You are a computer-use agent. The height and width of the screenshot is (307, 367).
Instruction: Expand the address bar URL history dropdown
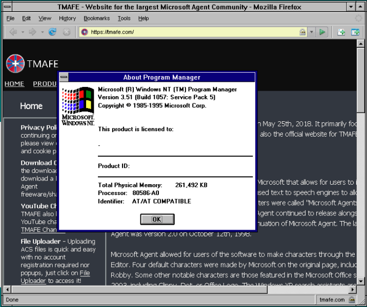[x=311, y=32]
